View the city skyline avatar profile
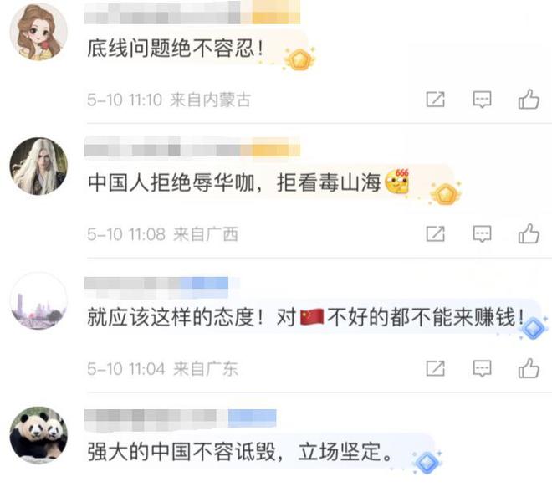This screenshot has width=552, height=487. pyautogui.click(x=38, y=300)
